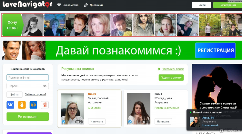Click the verified checkmark on Юлия's photo
This screenshot has height=134, width=242.
tap(130, 122)
